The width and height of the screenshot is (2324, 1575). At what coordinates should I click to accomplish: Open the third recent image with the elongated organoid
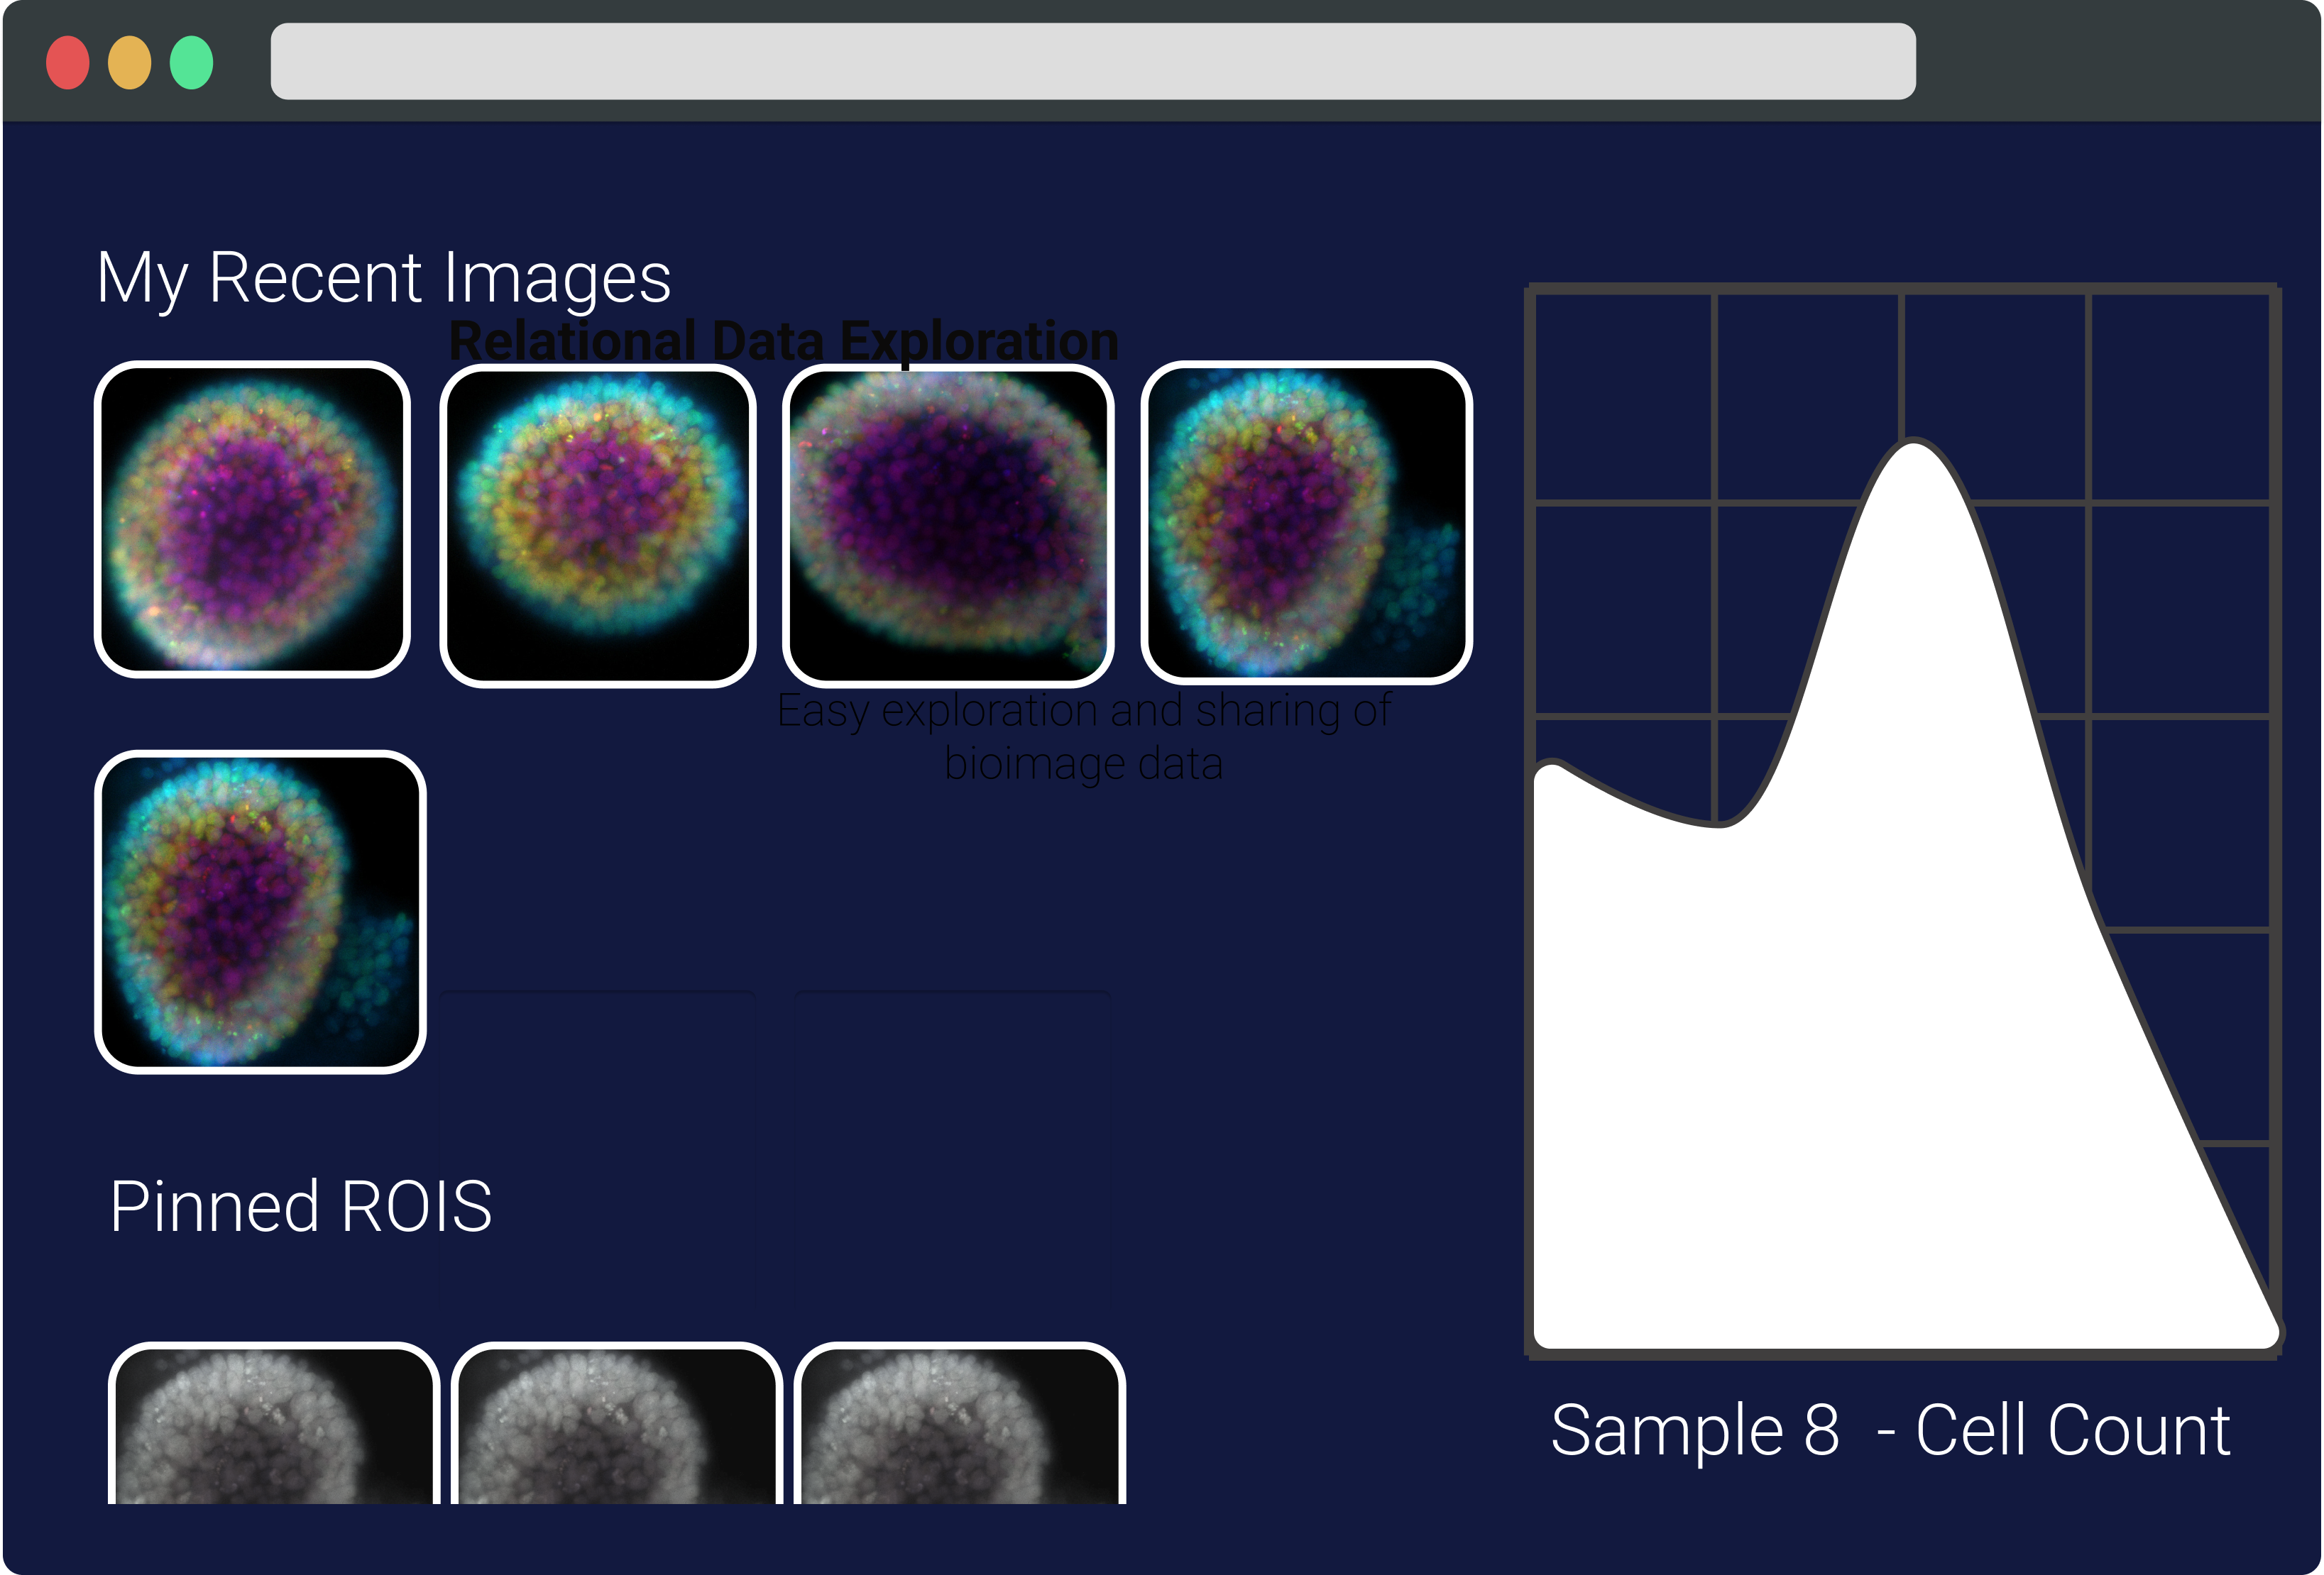[948, 526]
